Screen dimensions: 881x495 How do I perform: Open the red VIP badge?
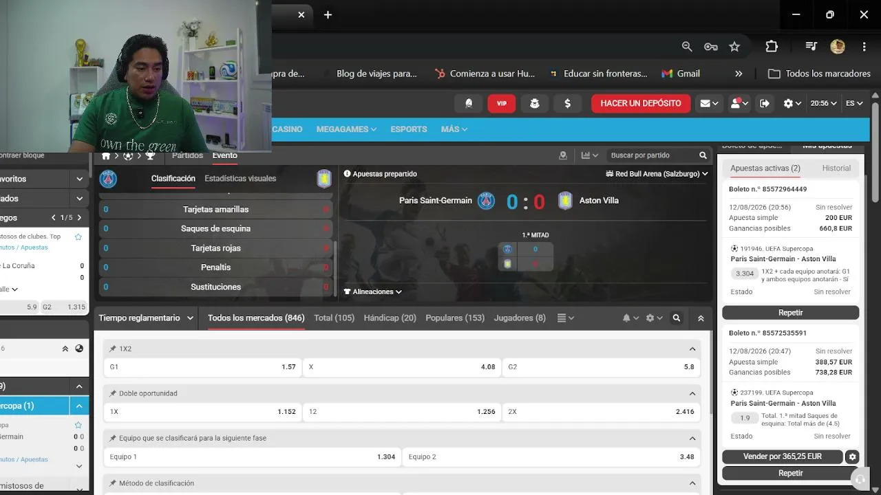[502, 103]
